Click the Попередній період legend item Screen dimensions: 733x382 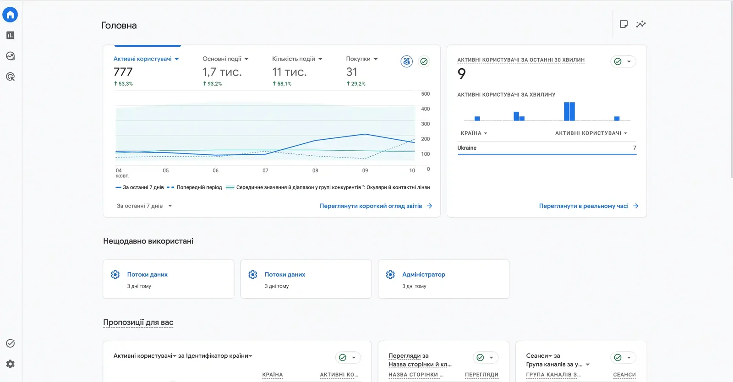195,187
